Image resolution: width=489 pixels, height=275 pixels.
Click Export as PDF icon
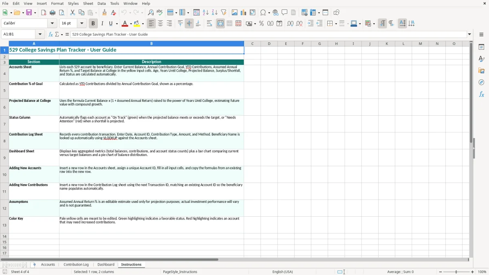(x=44, y=13)
